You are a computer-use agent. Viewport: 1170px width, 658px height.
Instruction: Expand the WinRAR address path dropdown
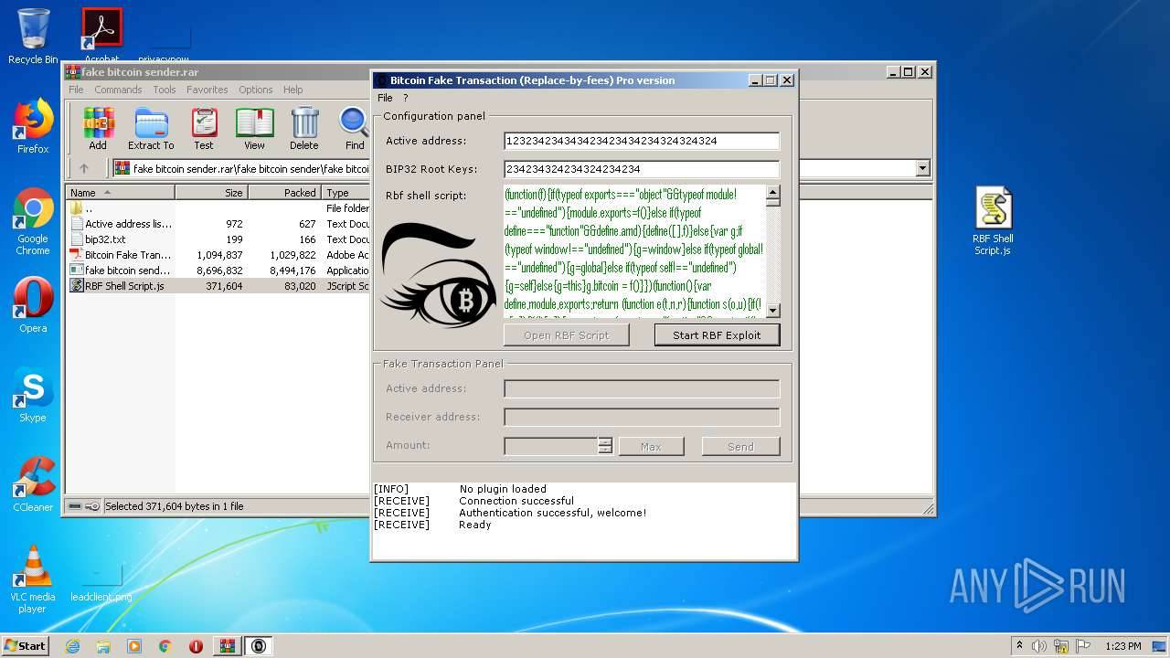tap(922, 168)
